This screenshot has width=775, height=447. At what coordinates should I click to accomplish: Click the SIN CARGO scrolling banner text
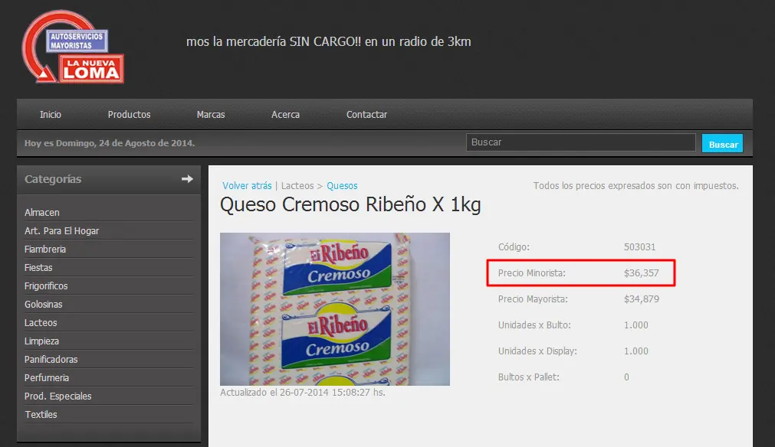[328, 41]
